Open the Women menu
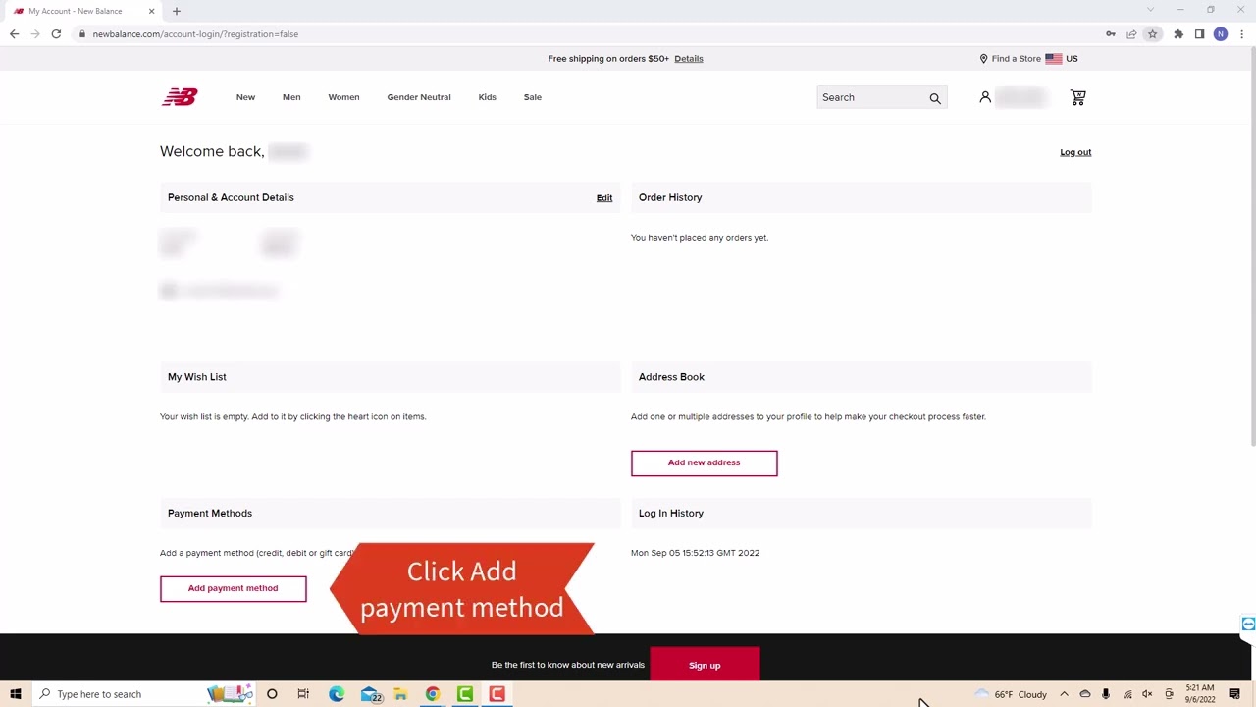 (x=343, y=97)
